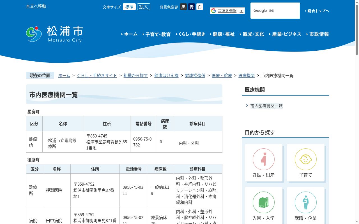Open the 観光・文化 navigation menu
The image size is (359, 224).
pos(252,34)
